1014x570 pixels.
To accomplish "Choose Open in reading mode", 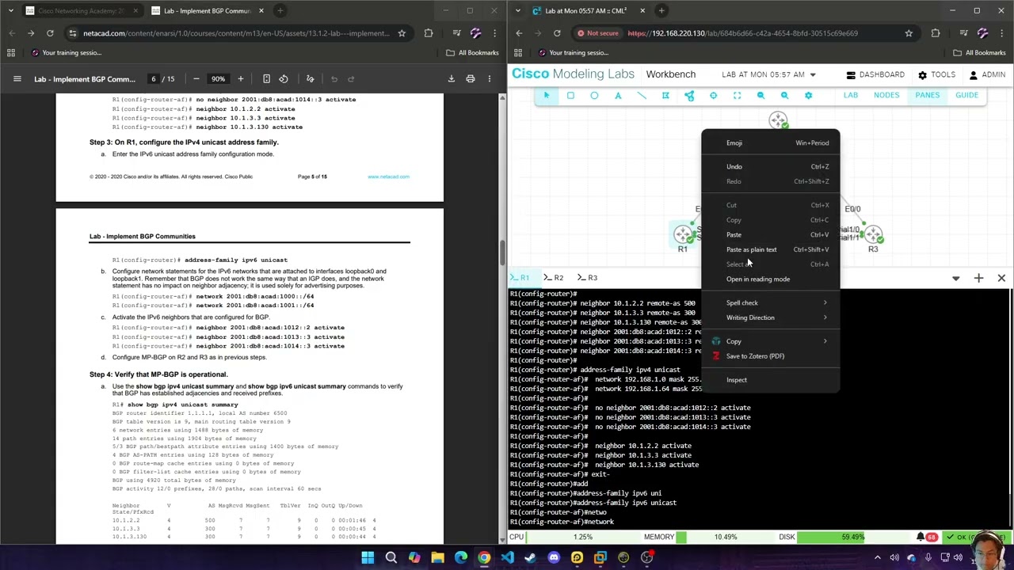I will [x=771, y=279].
